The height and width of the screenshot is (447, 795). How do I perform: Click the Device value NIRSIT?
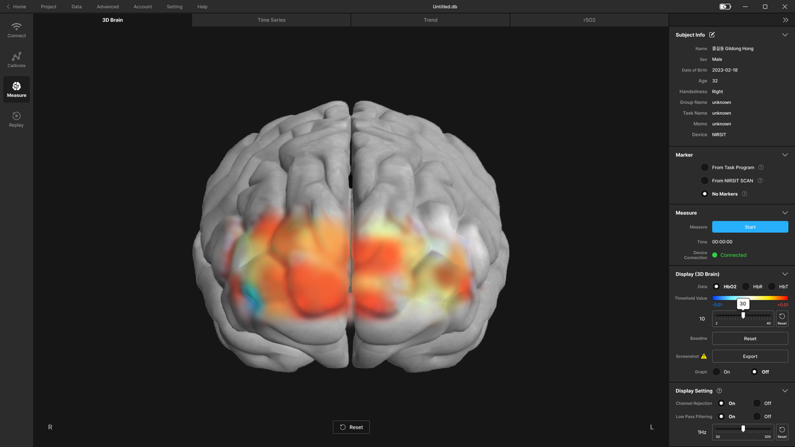pyautogui.click(x=719, y=134)
